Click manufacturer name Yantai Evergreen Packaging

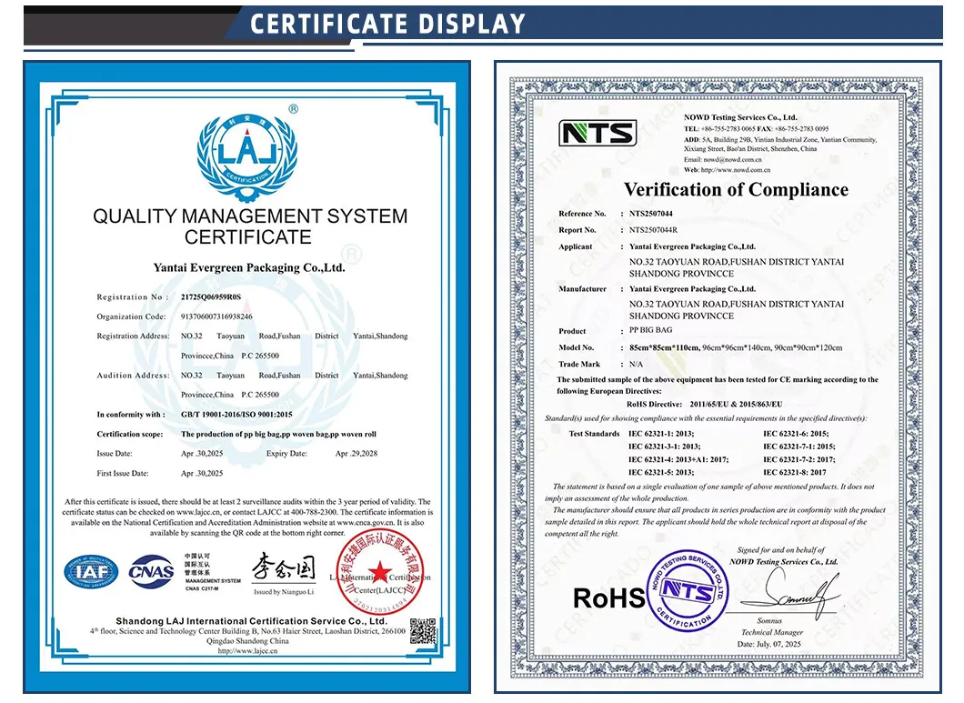click(692, 289)
